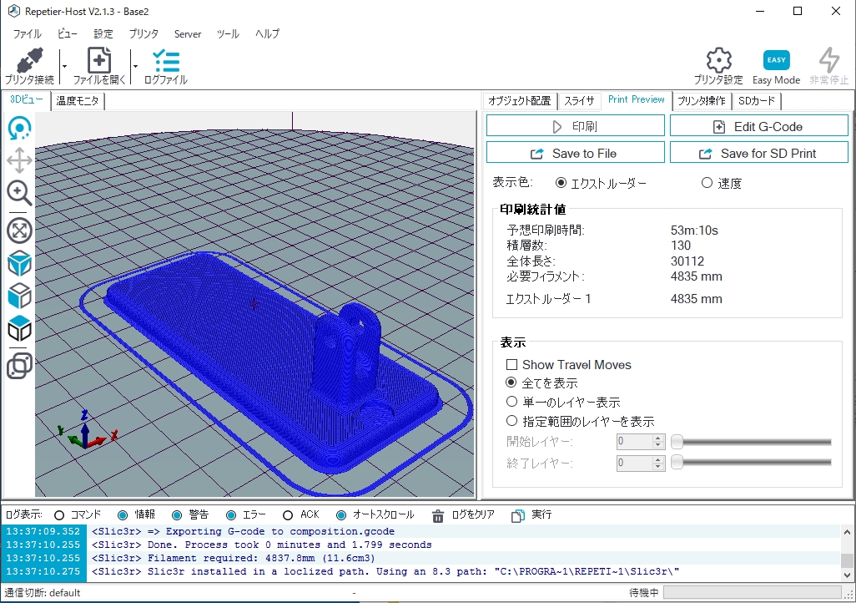856x603 pixels.
Task: Click the 開始レイヤー number field
Action: tap(634, 441)
